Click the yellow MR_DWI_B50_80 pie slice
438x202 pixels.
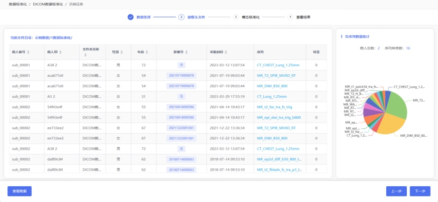point(391,124)
